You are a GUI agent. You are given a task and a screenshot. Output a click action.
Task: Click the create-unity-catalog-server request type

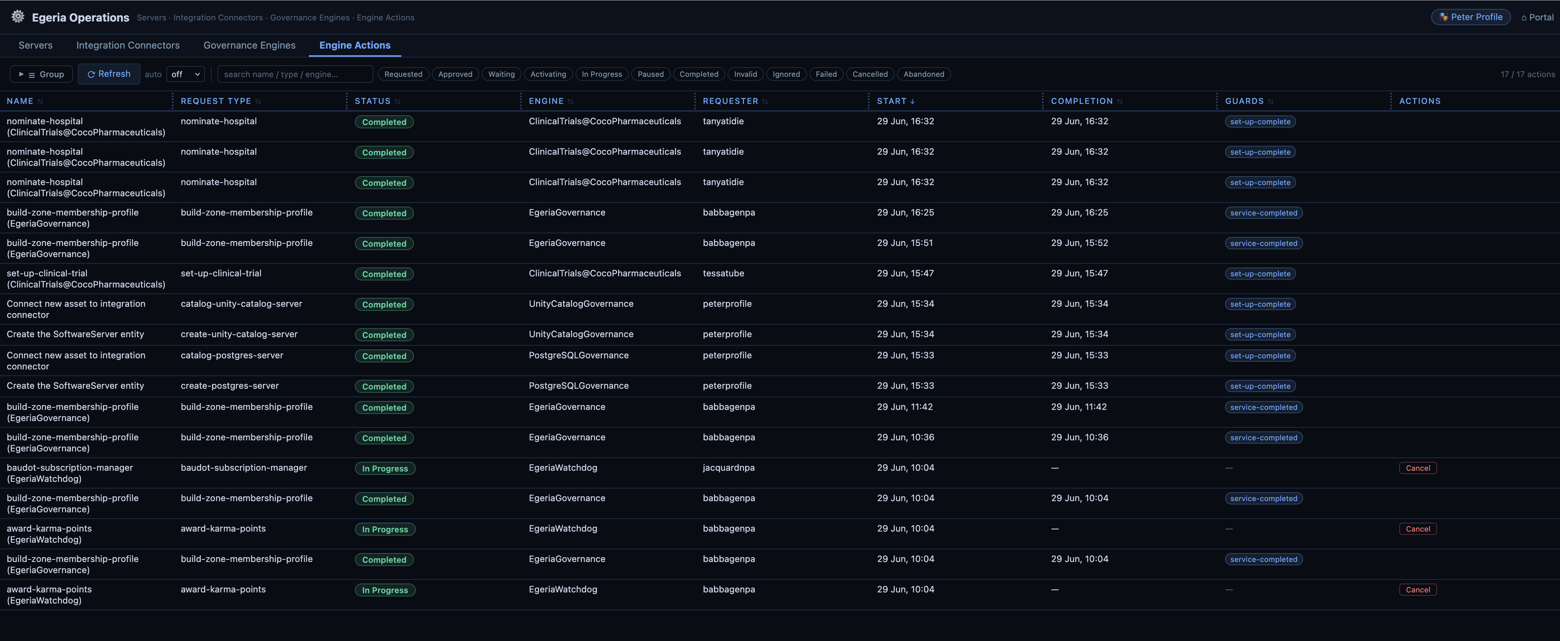pyautogui.click(x=239, y=334)
